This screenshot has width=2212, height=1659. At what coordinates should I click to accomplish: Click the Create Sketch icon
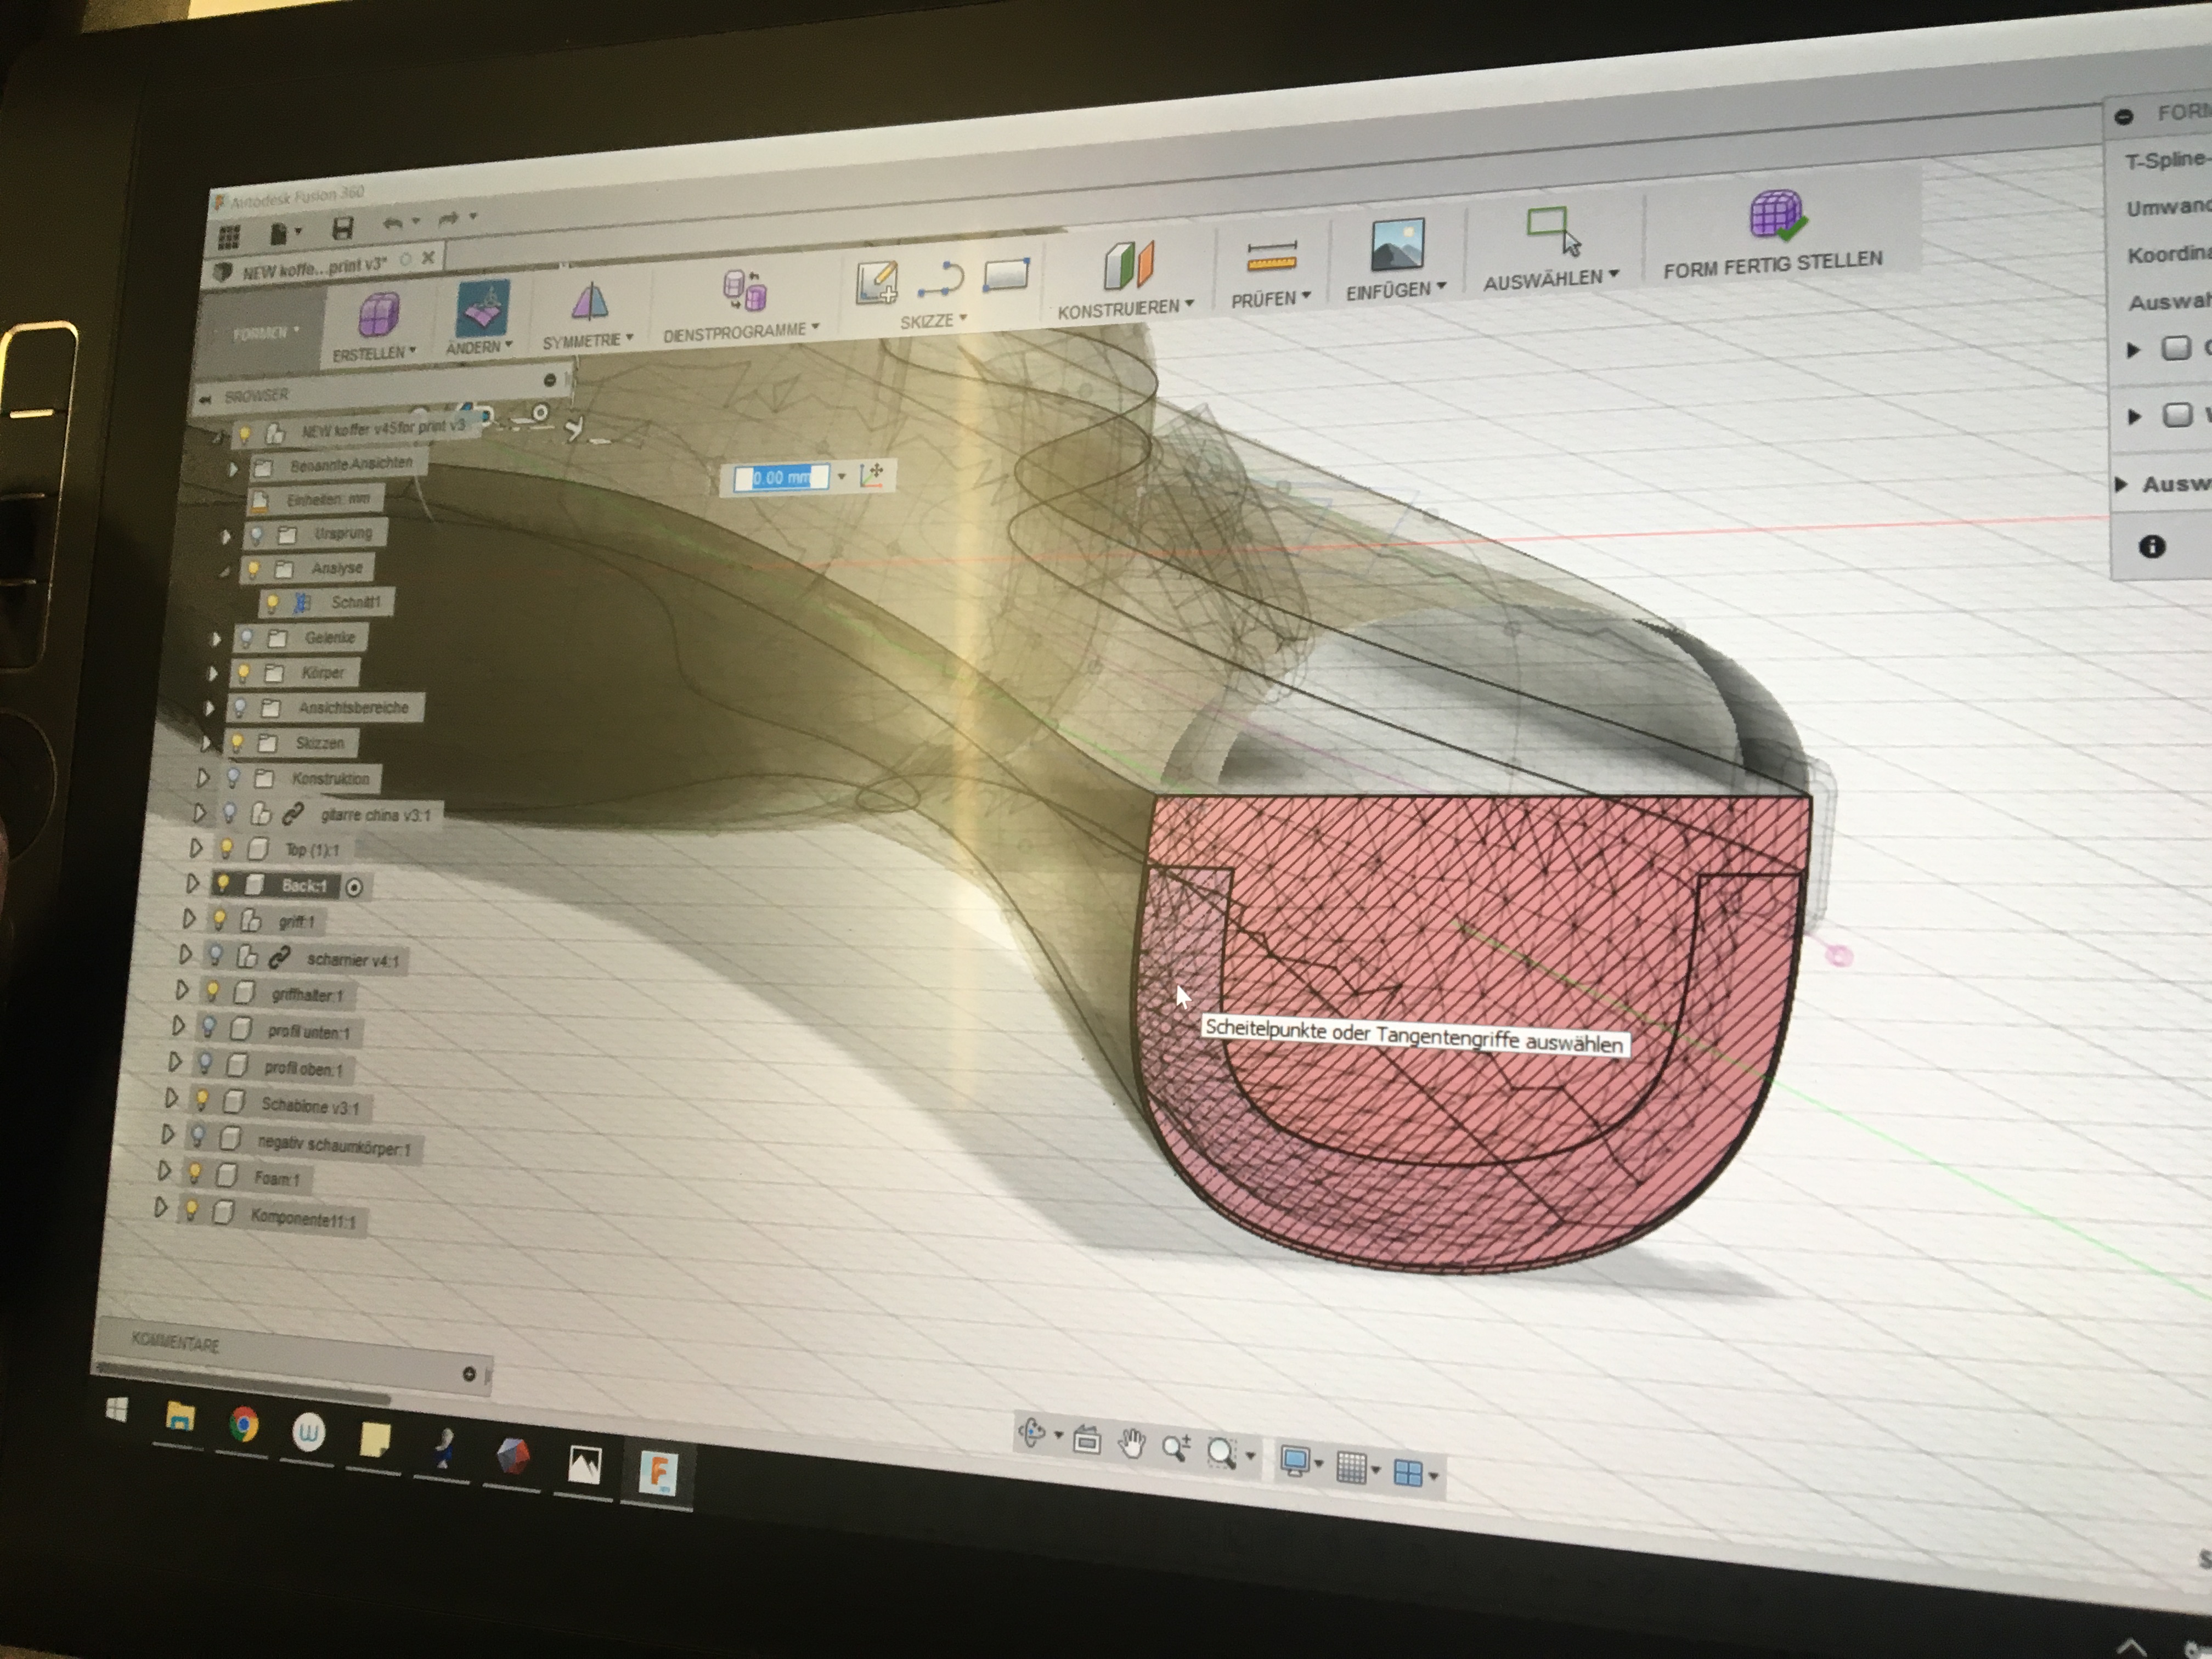(x=877, y=283)
